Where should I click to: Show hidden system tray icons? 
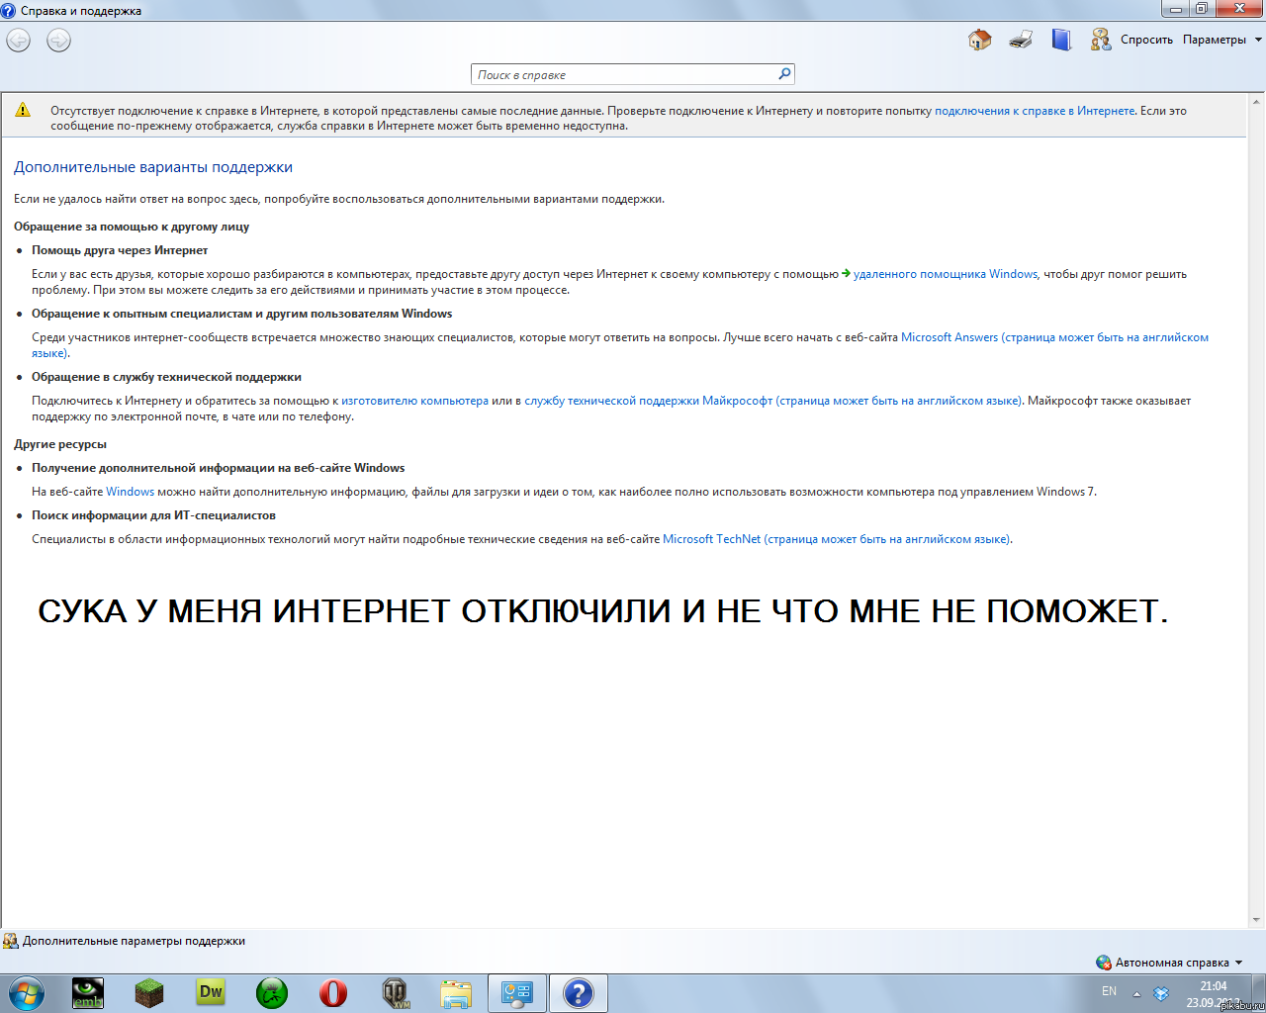pyautogui.click(x=1136, y=993)
